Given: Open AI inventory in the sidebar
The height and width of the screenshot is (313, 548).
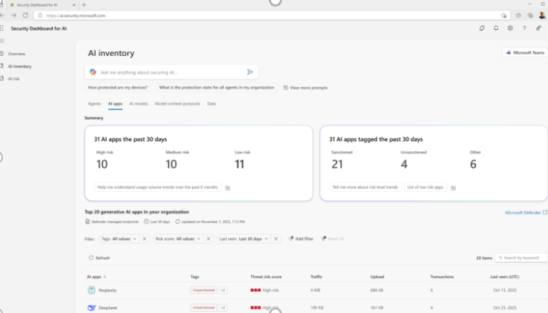Looking at the screenshot, I should tap(20, 66).
